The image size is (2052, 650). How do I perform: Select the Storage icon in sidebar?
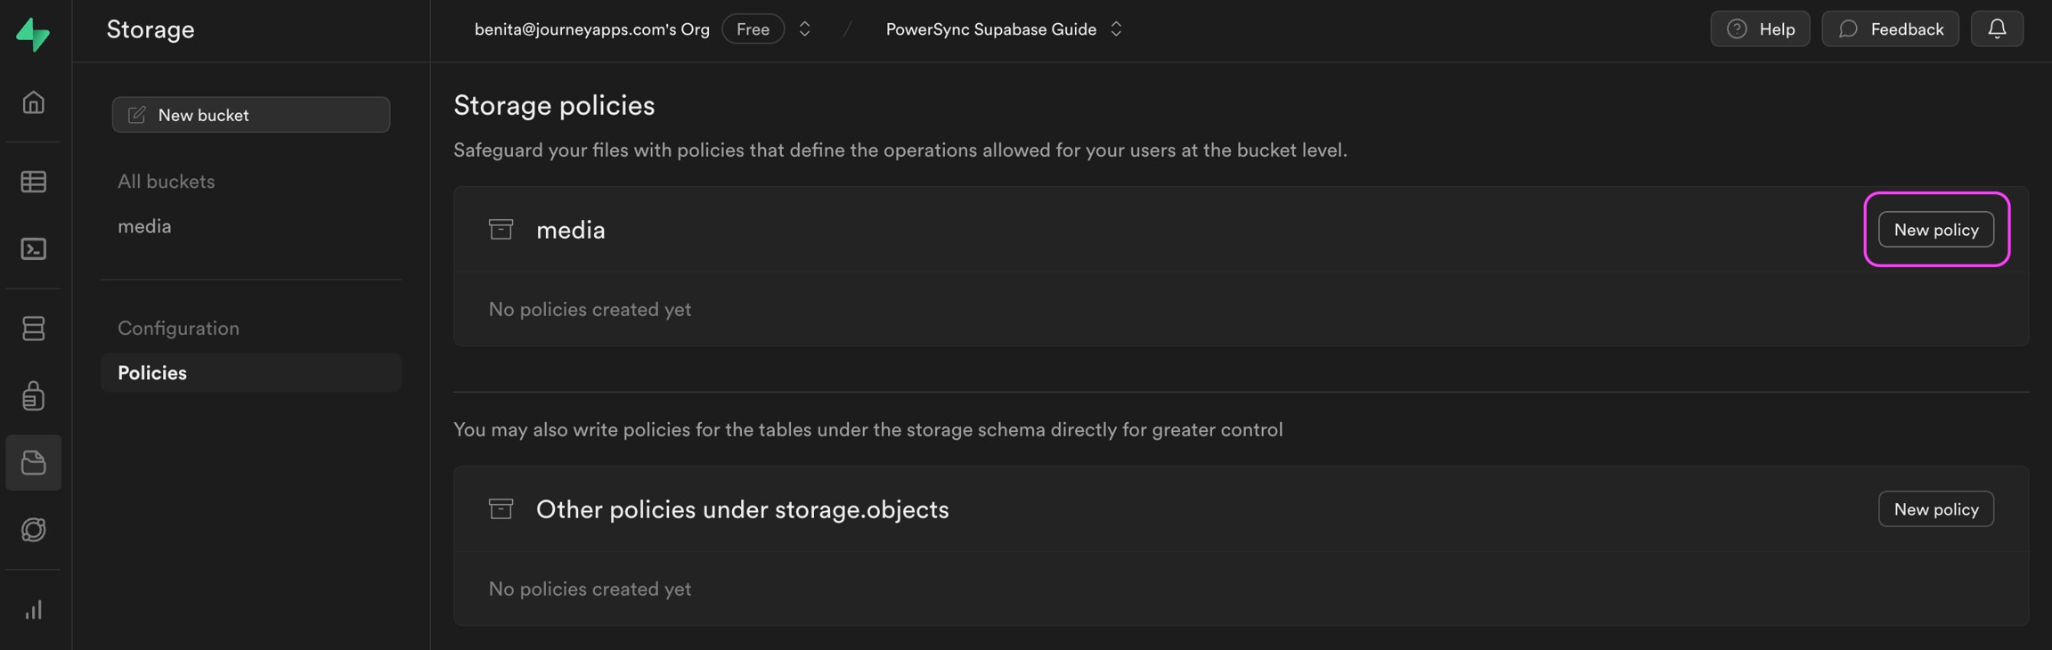point(33,463)
